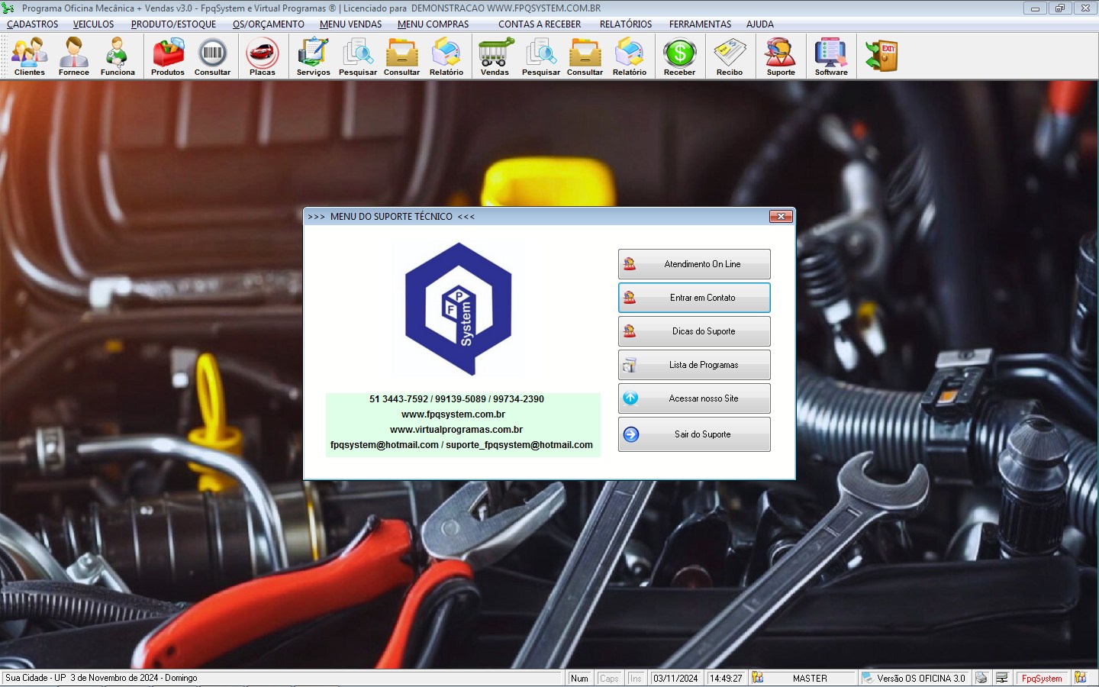Click Sair do Suporte button
Image resolution: width=1099 pixels, height=687 pixels.
click(694, 434)
